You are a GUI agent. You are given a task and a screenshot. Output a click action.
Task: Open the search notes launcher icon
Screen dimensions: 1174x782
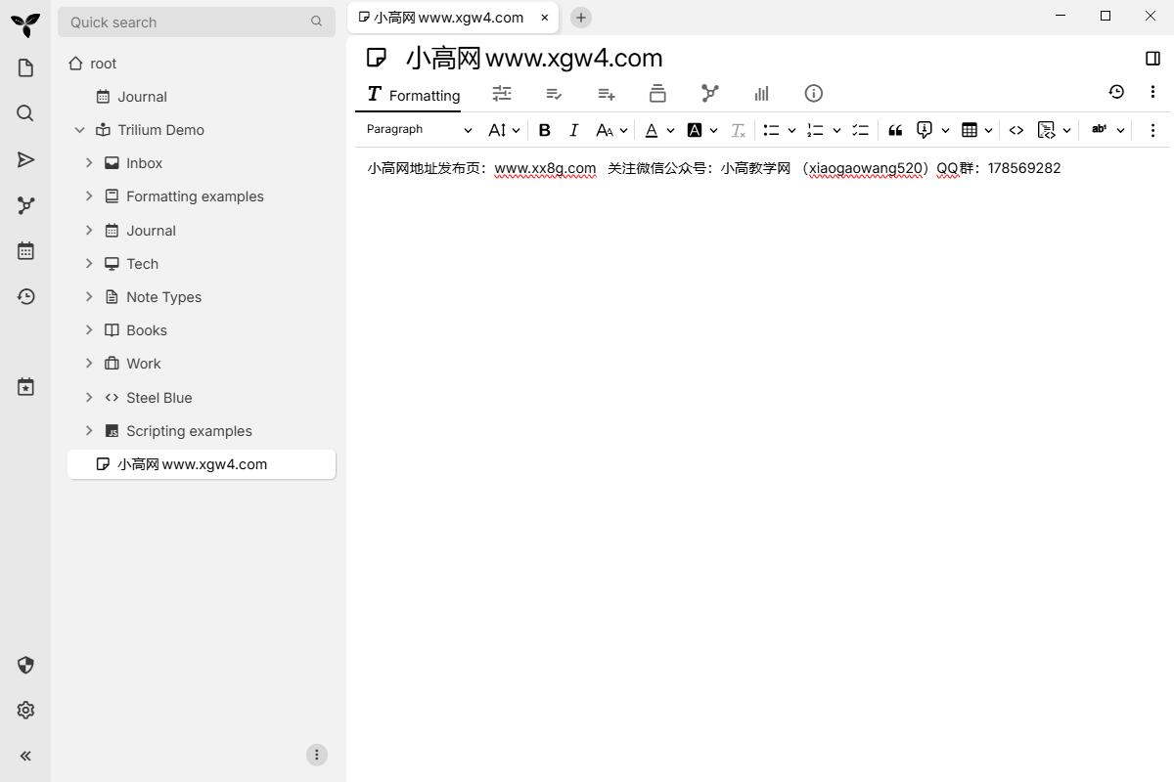coord(25,113)
